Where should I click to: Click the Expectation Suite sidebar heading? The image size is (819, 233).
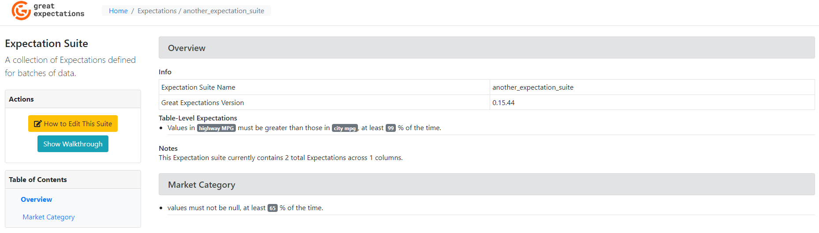click(47, 44)
